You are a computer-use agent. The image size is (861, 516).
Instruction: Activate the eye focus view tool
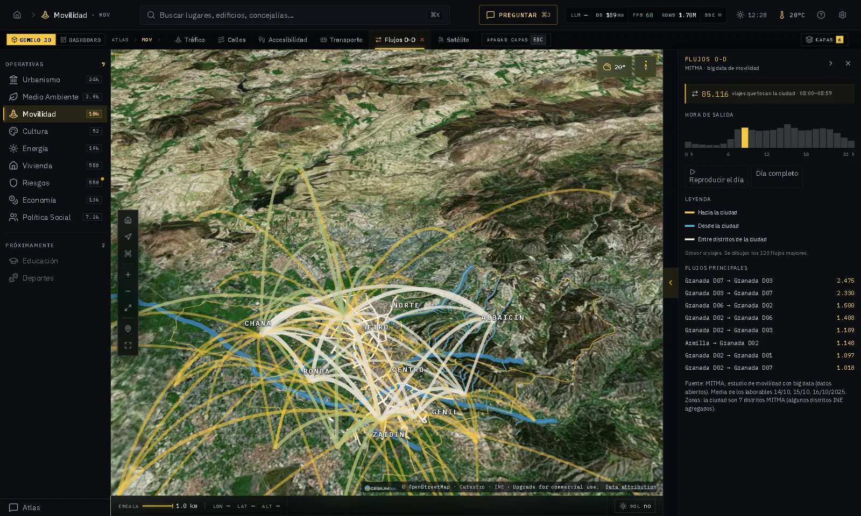pyautogui.click(x=128, y=253)
